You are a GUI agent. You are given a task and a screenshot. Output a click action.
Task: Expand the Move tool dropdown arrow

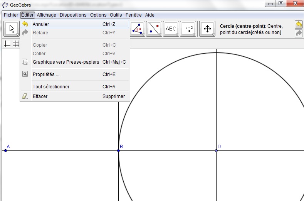[x=18, y=35]
